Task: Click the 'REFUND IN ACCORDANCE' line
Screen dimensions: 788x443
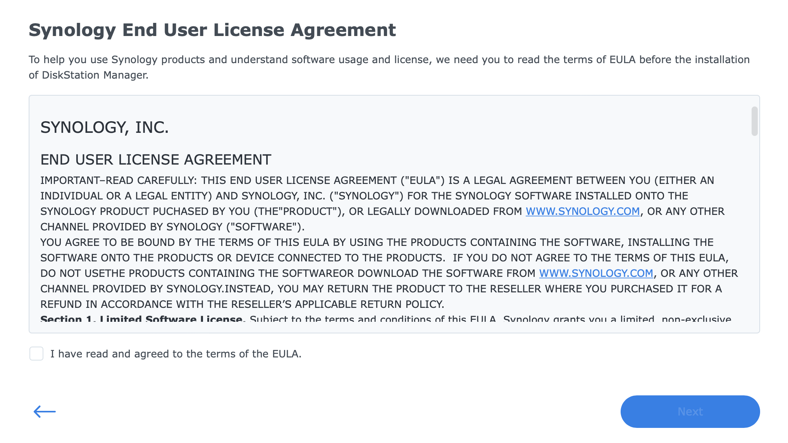Action: click(x=242, y=304)
